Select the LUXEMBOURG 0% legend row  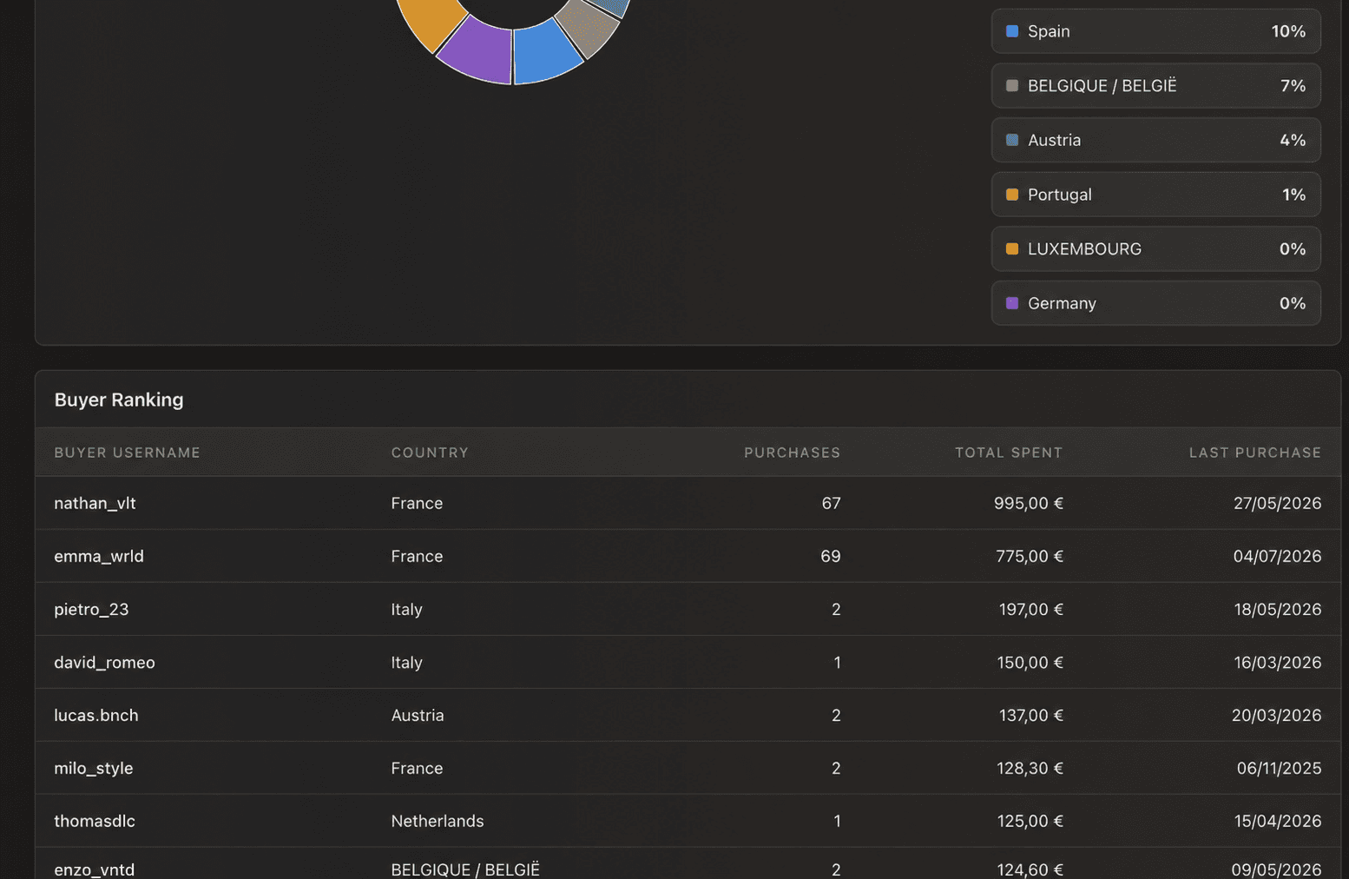pyautogui.click(x=1156, y=248)
